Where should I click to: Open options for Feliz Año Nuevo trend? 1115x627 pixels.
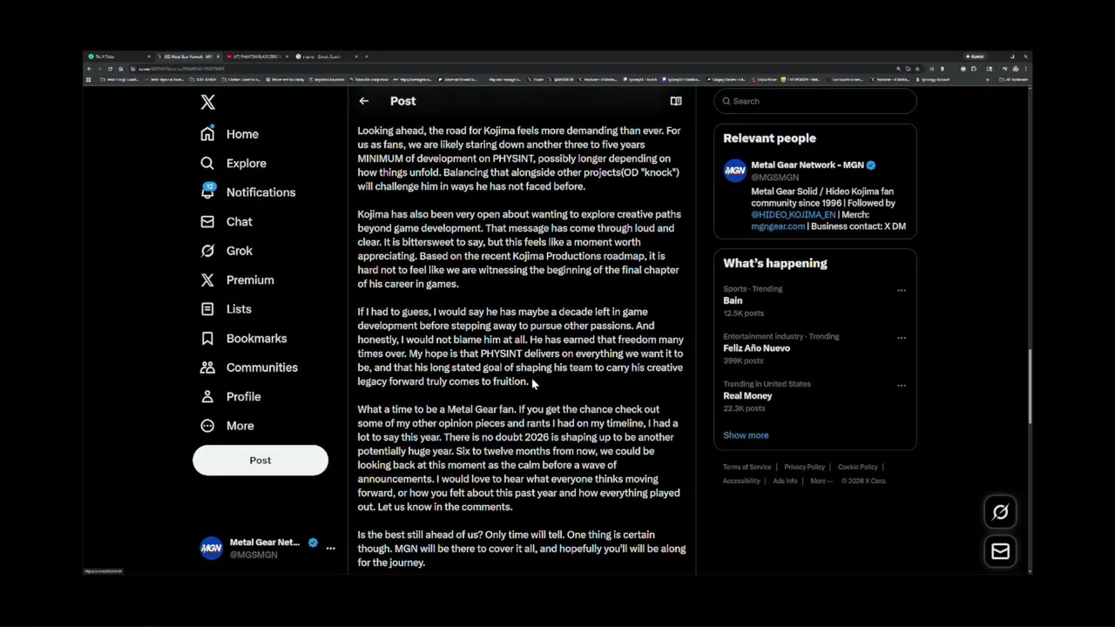[x=902, y=338]
